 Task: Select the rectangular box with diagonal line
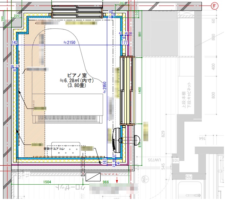[93, 177]
